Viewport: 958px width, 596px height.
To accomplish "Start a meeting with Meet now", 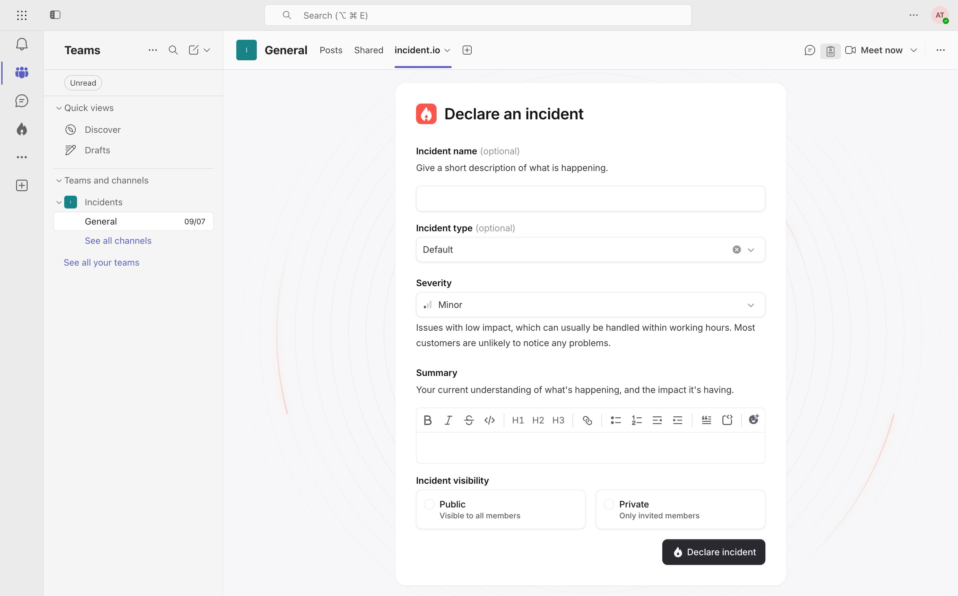I will (874, 50).
